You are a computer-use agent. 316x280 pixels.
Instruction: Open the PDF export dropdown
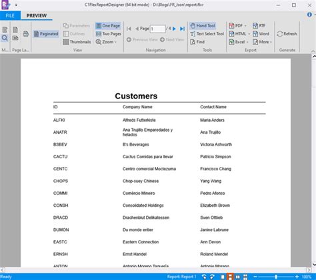[x=238, y=26]
